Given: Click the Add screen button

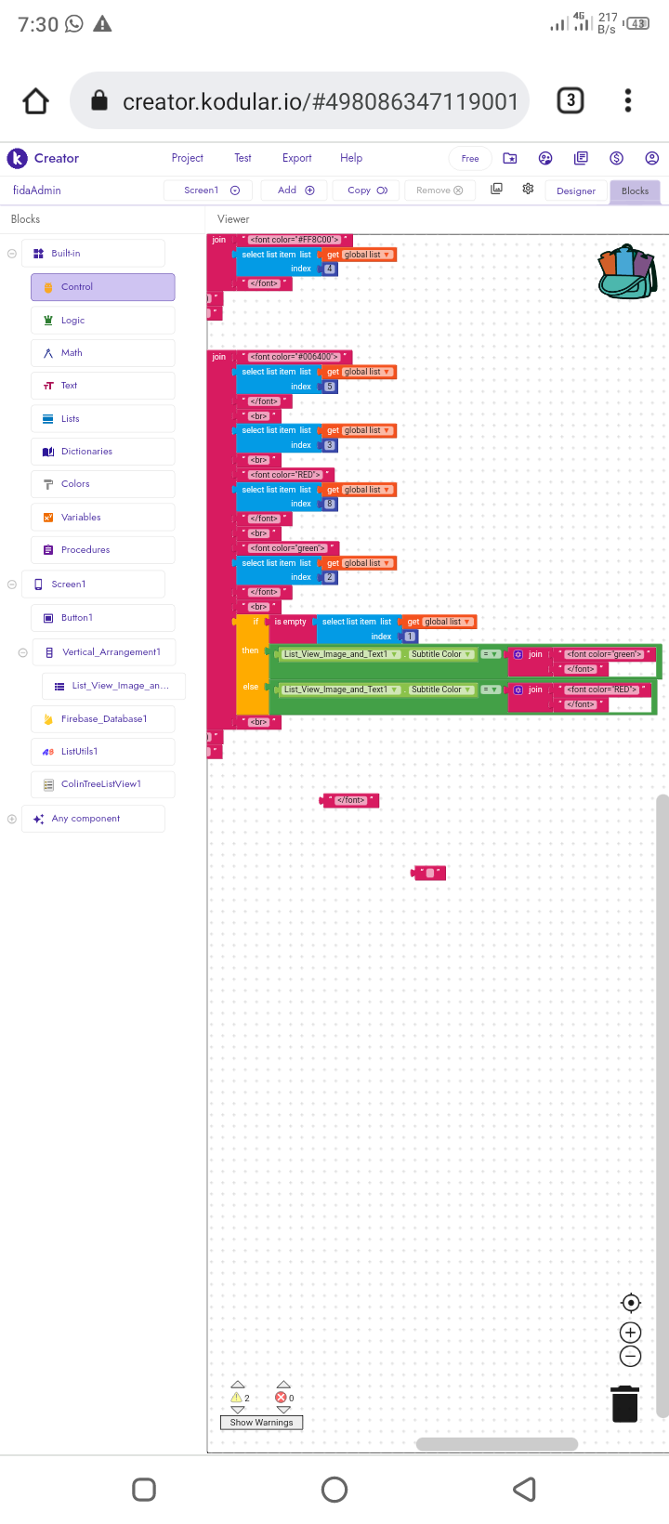Looking at the screenshot, I should 295,190.
